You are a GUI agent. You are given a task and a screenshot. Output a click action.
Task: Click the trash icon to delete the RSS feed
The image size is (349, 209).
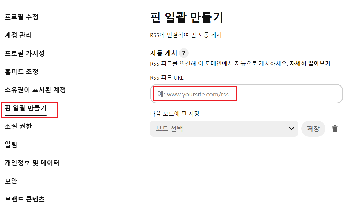[335, 129]
